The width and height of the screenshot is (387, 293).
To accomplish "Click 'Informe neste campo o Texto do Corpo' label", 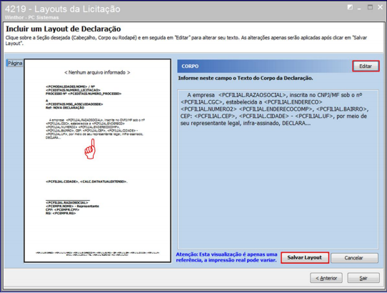I will point(246,78).
